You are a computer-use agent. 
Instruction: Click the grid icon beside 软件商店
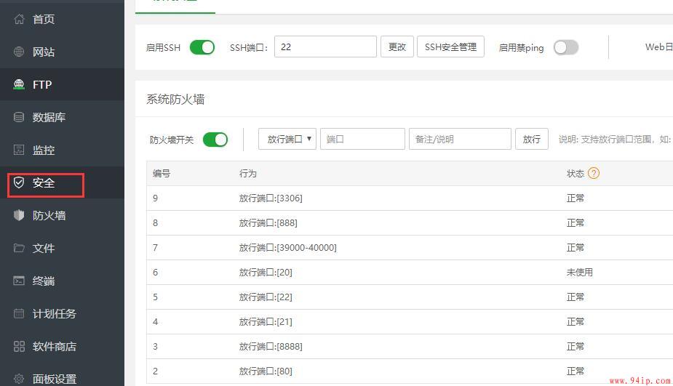click(19, 346)
